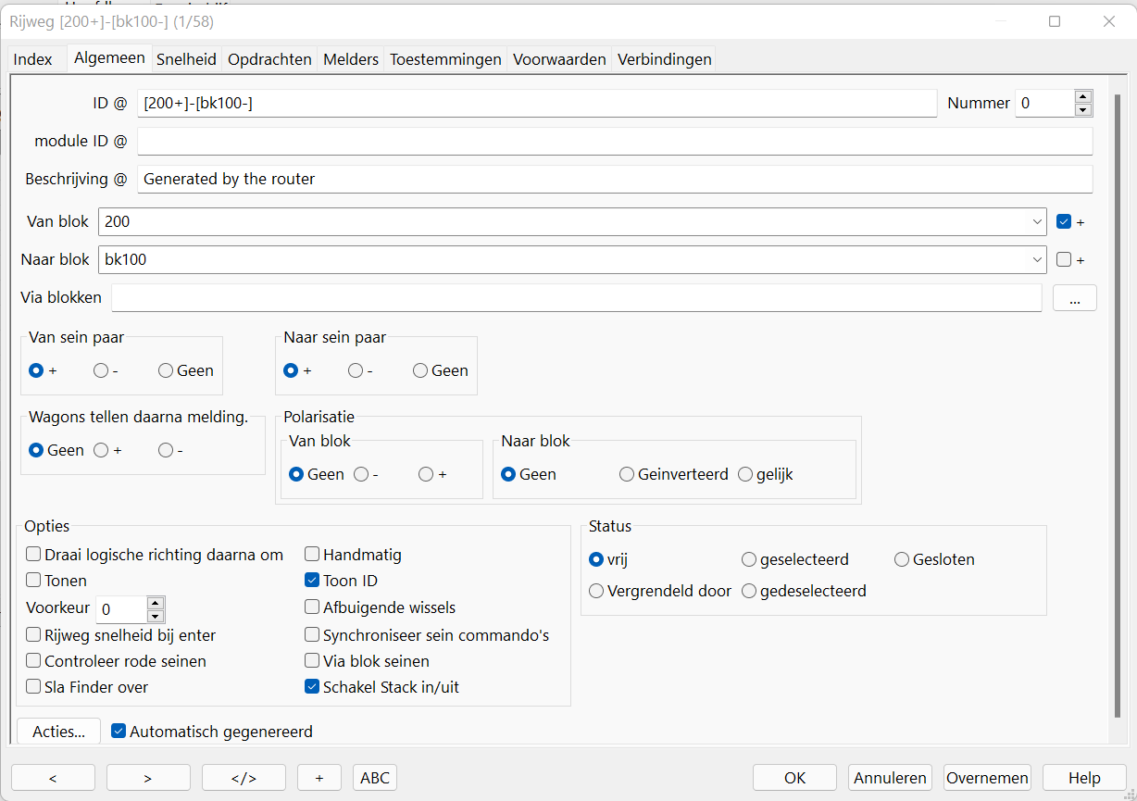Click the + button in bottom bar
Viewport: 1137px width, 801px height.
319,778
